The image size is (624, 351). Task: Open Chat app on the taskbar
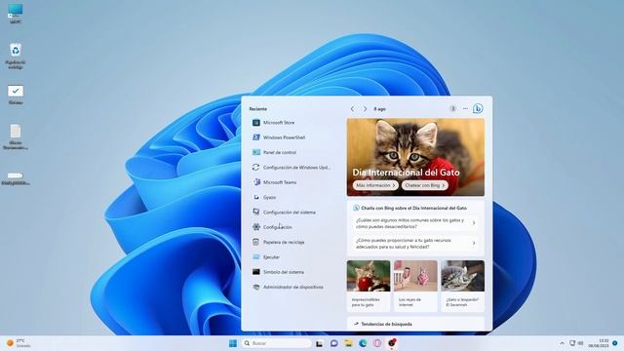pos(333,343)
